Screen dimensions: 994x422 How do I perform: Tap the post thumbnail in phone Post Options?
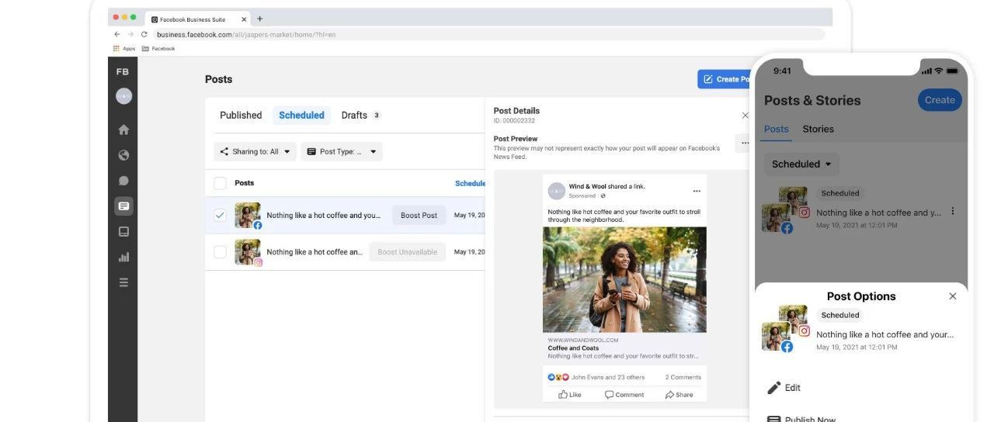pos(786,329)
